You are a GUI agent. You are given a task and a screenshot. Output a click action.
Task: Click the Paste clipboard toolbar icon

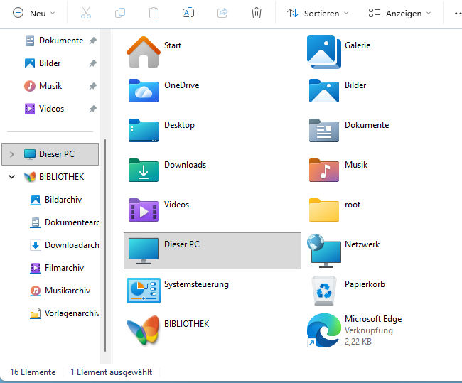[x=154, y=13]
